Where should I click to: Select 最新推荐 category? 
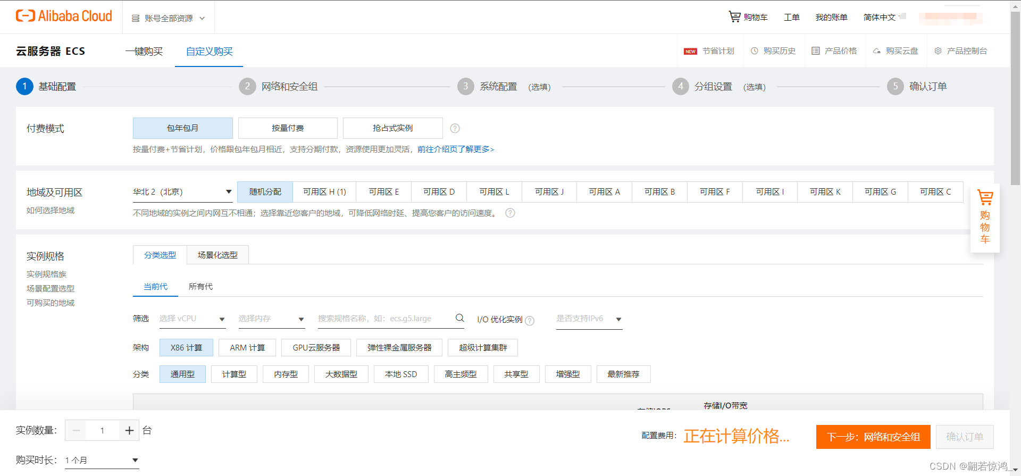pyautogui.click(x=623, y=374)
